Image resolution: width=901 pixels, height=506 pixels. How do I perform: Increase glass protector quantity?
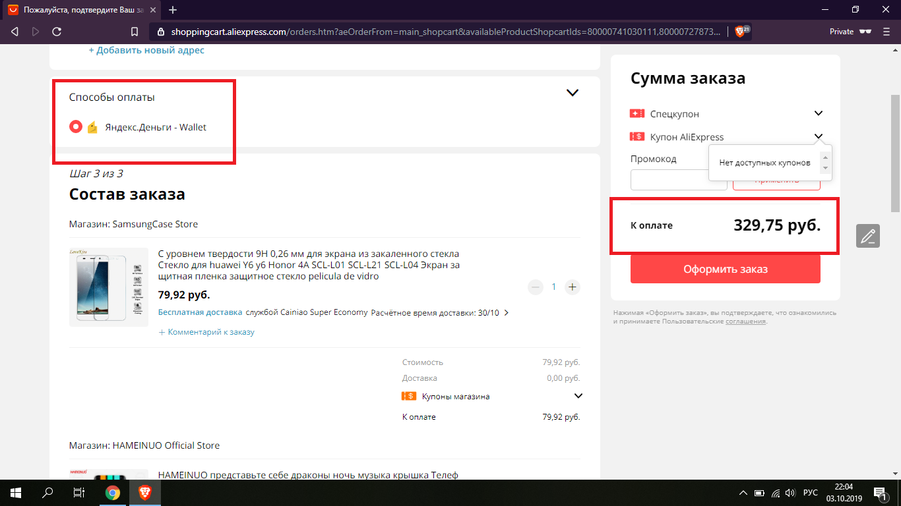[x=573, y=287]
